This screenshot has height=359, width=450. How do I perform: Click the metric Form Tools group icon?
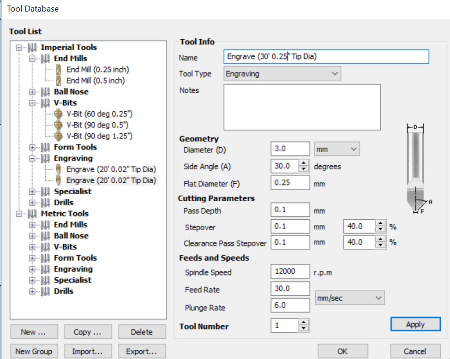click(x=45, y=258)
